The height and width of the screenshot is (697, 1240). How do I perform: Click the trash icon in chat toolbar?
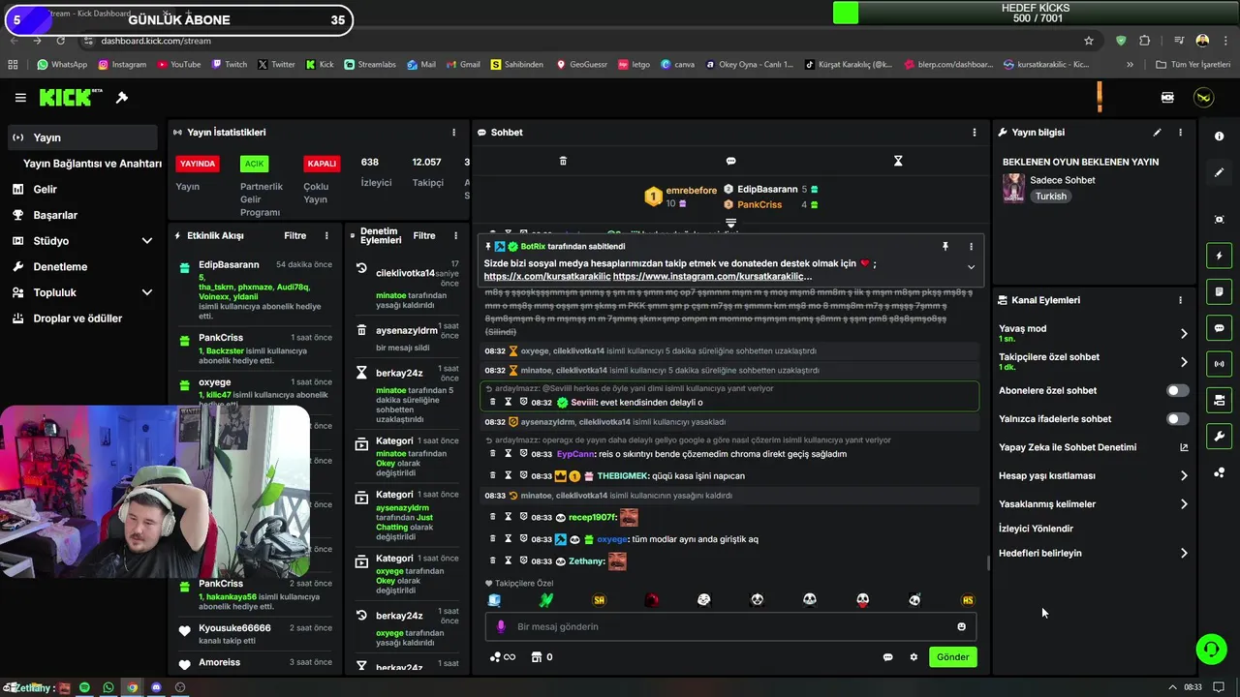564,161
